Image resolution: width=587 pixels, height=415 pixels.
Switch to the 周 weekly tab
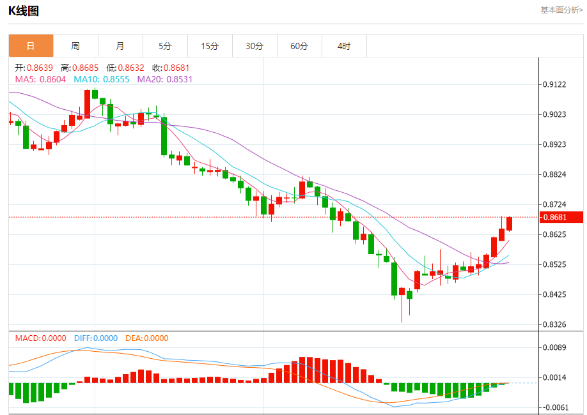(75, 46)
